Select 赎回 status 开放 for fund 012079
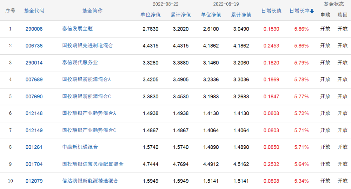Viewport: 351px width, 189px height. coord(343,181)
